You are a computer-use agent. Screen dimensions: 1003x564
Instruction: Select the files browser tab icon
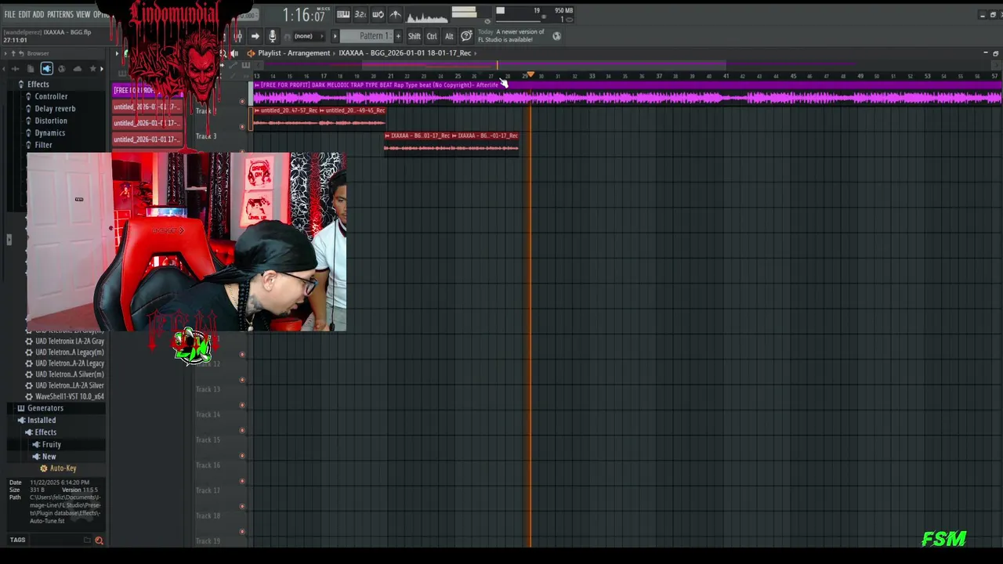[x=31, y=69]
